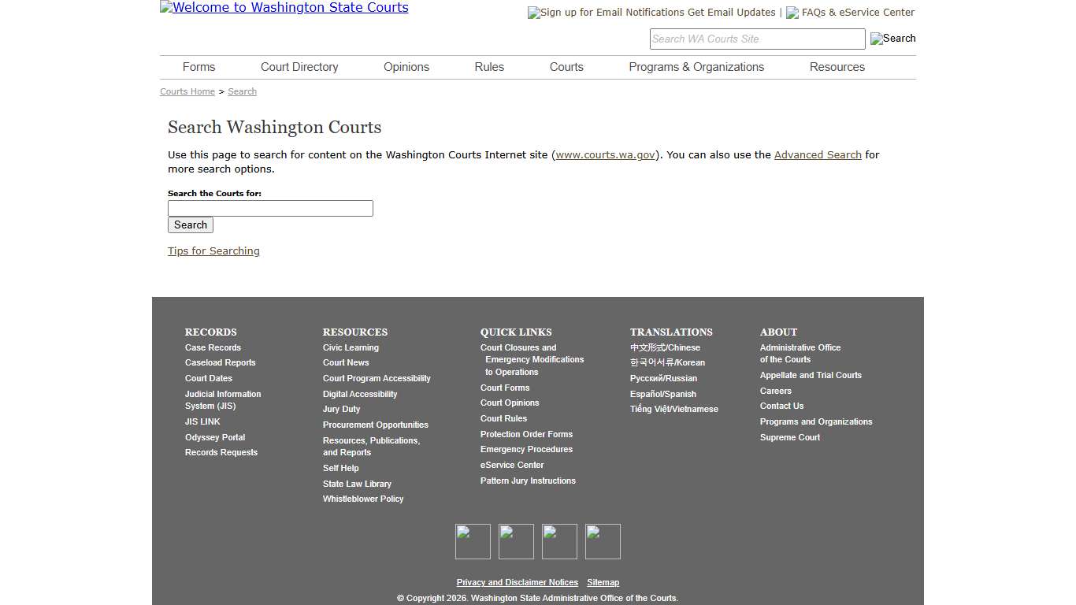Screen dimensions: 1076x605
Task: Click the Search the Courts input field
Action: coord(270,208)
